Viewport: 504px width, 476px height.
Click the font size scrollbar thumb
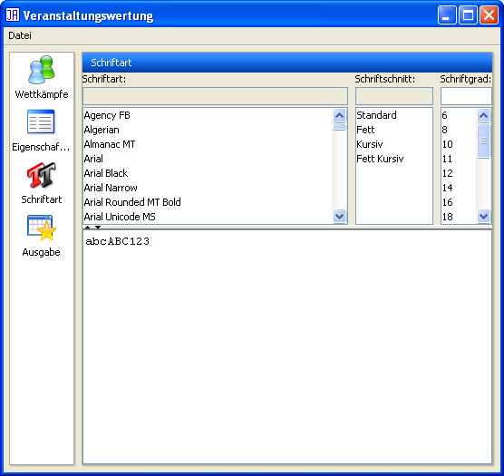483,141
